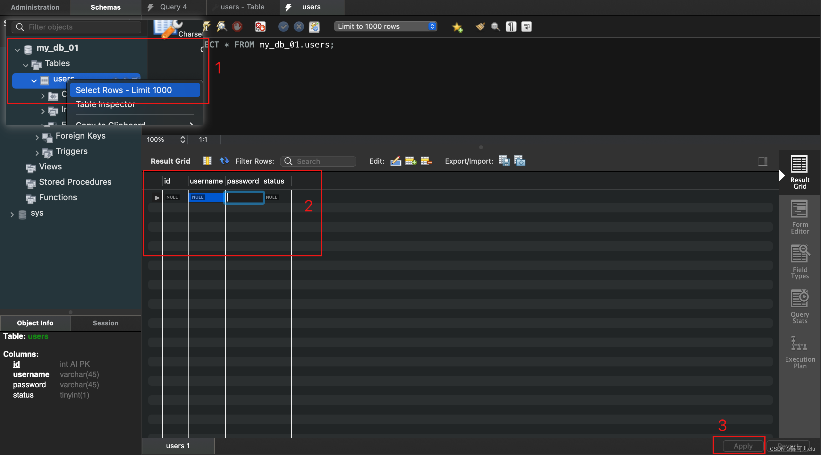Image resolution: width=821 pixels, height=455 pixels.
Task: Toggle word wrap button in toolbar
Action: [526, 27]
